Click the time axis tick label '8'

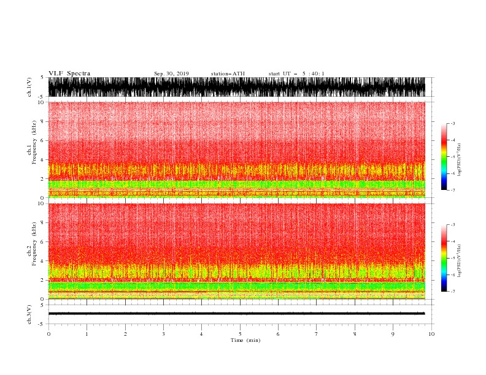[x=355, y=334]
